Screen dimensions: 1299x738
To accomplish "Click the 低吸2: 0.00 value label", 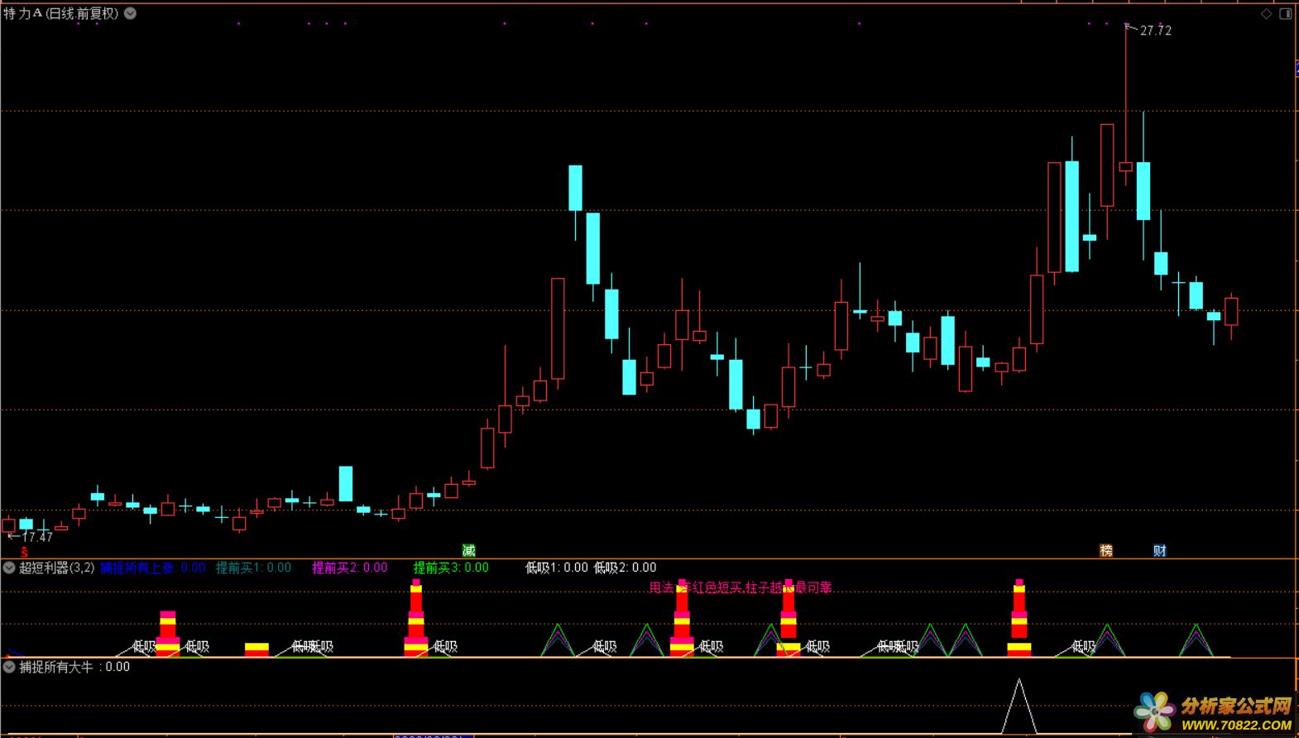I will click(x=626, y=568).
